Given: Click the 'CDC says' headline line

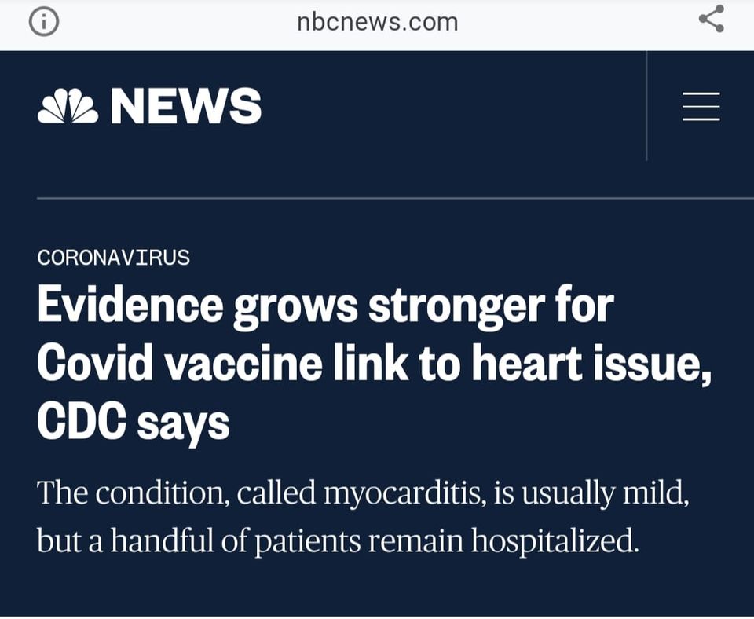Looking at the screenshot, I should (134, 422).
